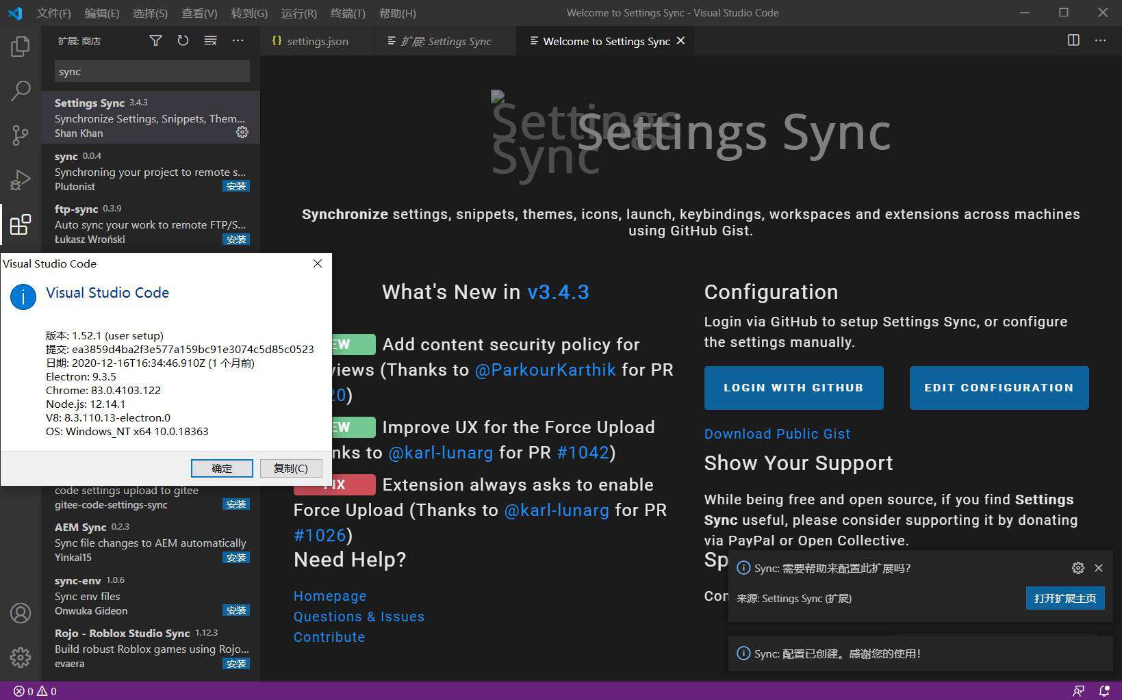
Task: Click the Sync 配置已创建 notification
Action: coord(920,653)
